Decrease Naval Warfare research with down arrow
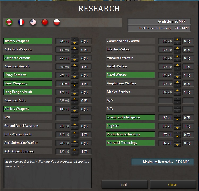Viewport: 199px width, 191px height. point(177,77)
